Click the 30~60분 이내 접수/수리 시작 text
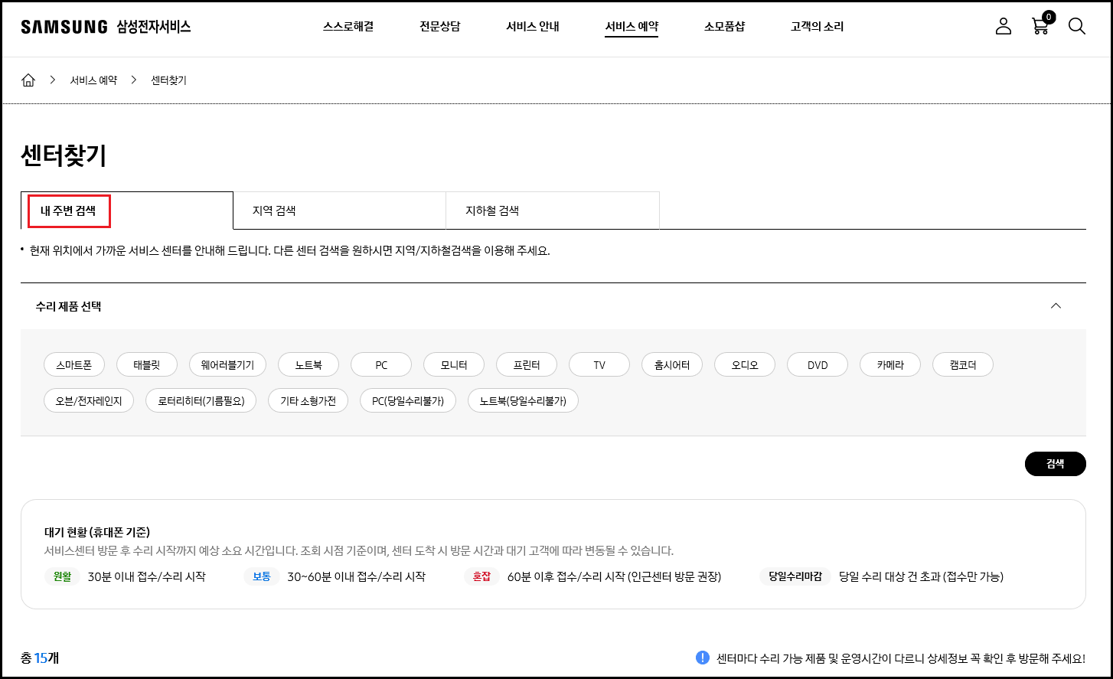 (x=356, y=577)
